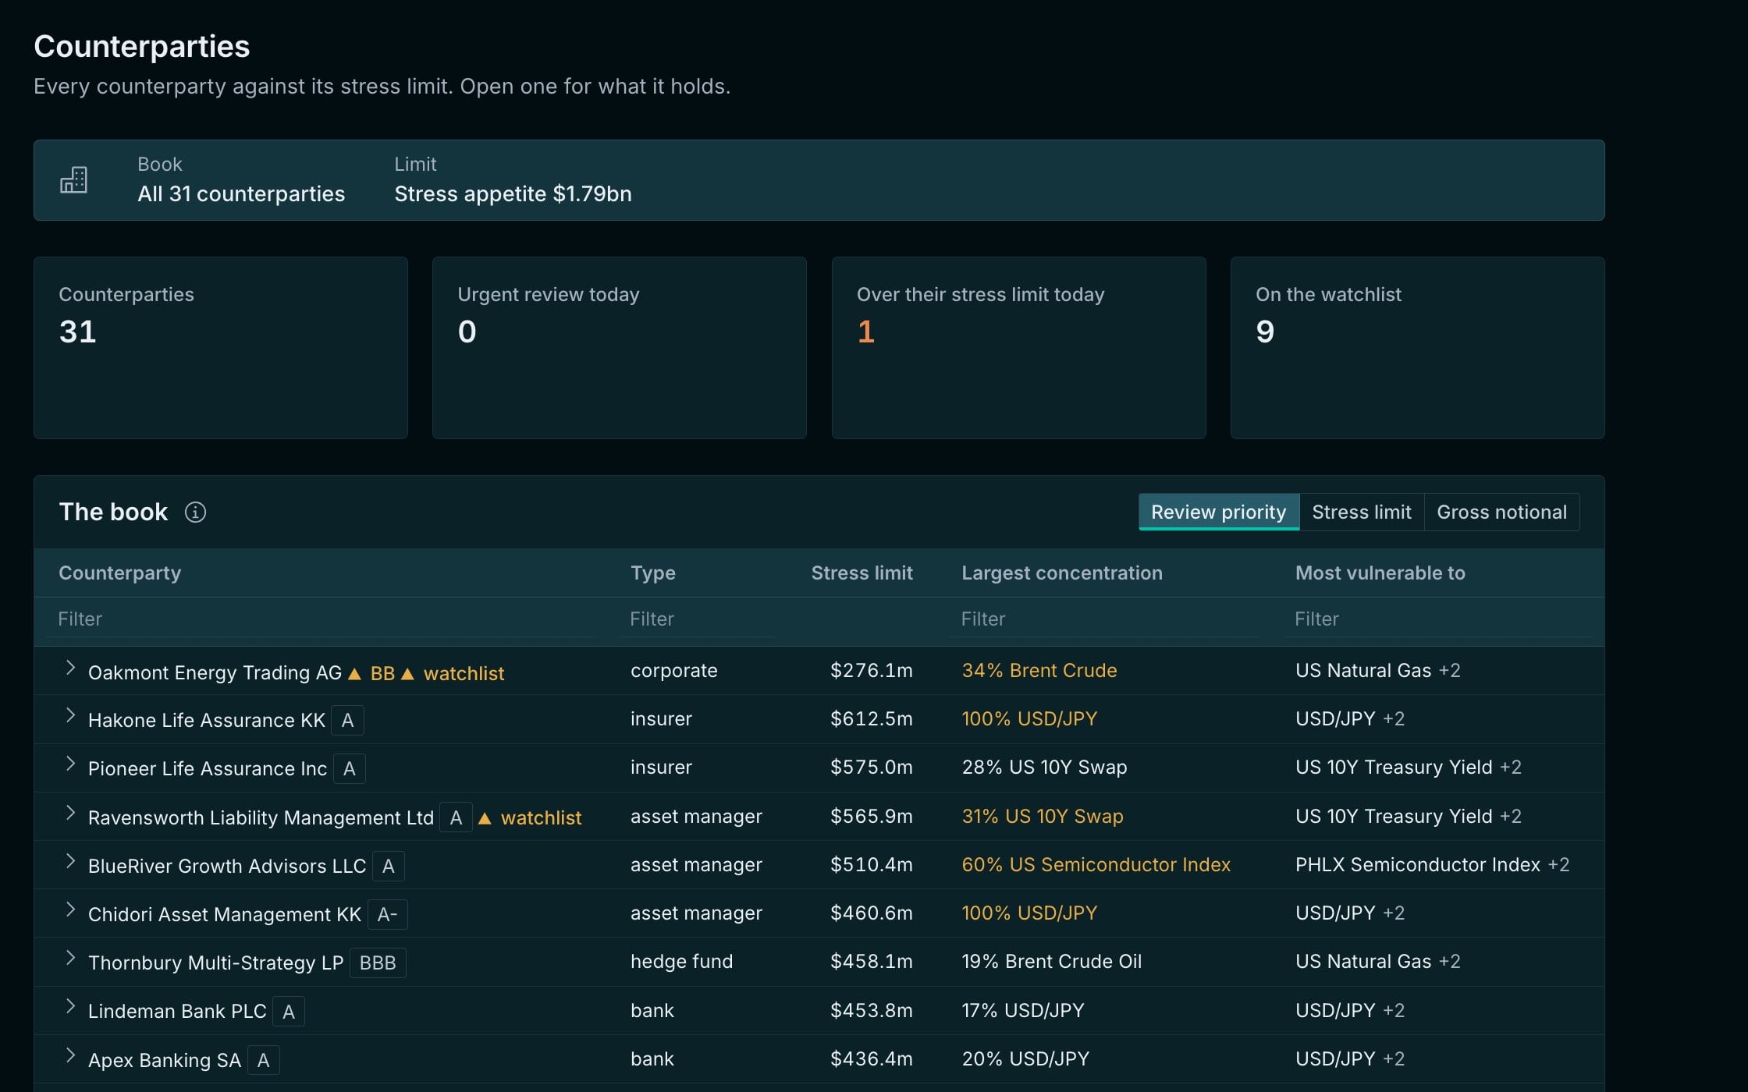This screenshot has width=1748, height=1092.
Task: Click the Counterparty column header
Action: pos(120,573)
